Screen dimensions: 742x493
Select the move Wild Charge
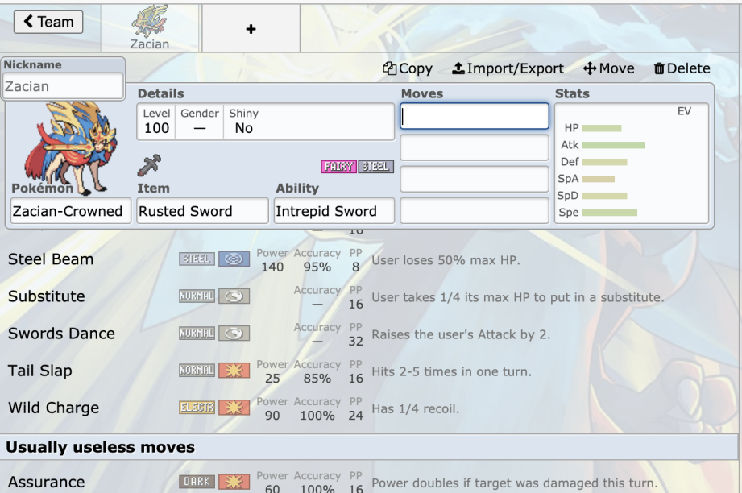[53, 408]
